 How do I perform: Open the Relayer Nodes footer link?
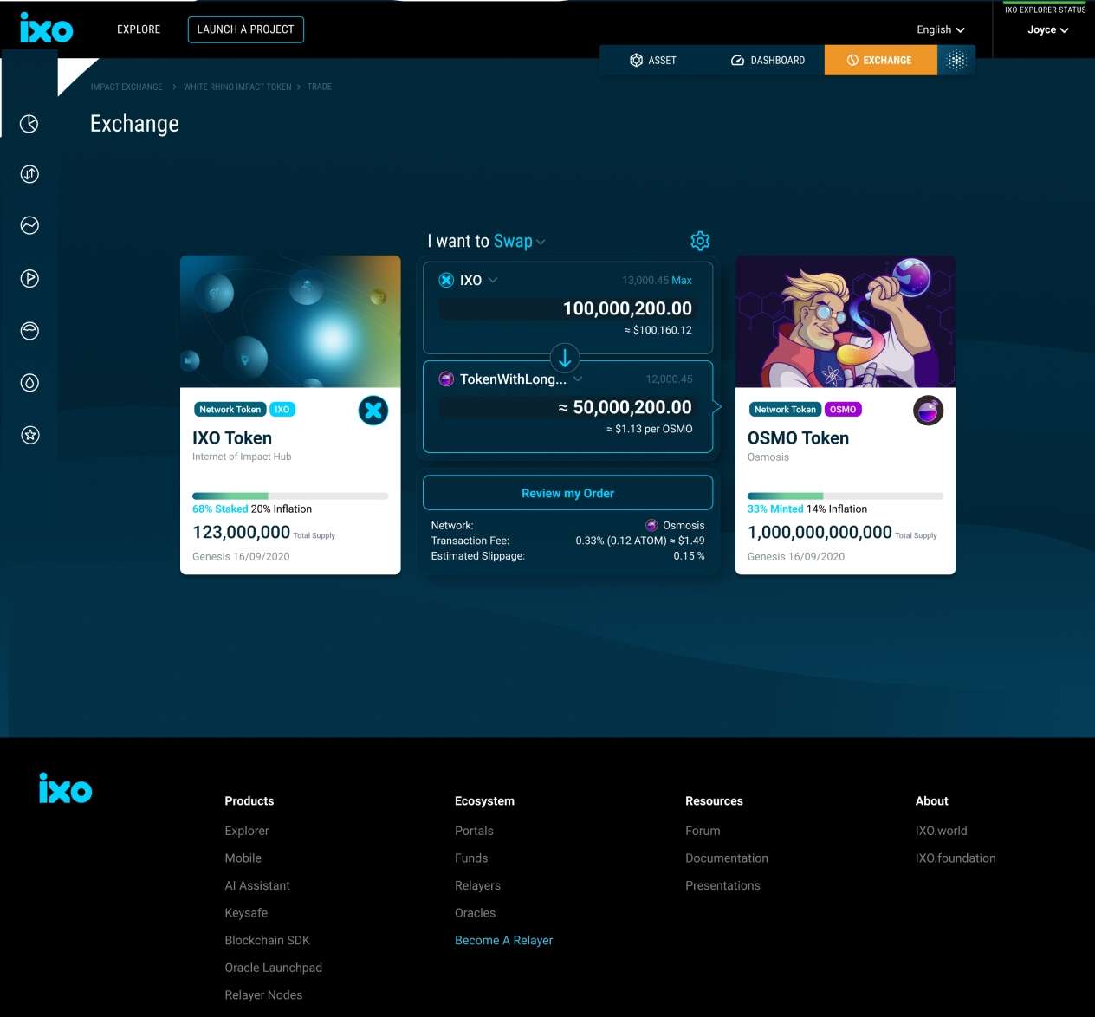coord(263,994)
